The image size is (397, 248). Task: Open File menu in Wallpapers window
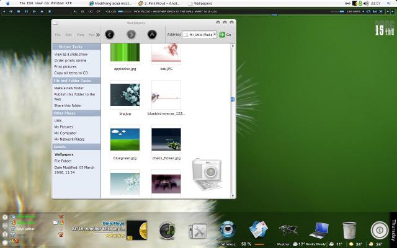pyautogui.click(x=58, y=35)
